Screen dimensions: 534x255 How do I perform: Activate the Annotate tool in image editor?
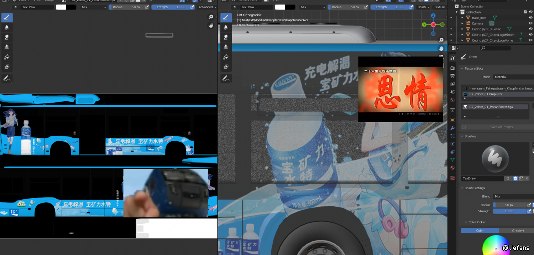click(x=7, y=78)
